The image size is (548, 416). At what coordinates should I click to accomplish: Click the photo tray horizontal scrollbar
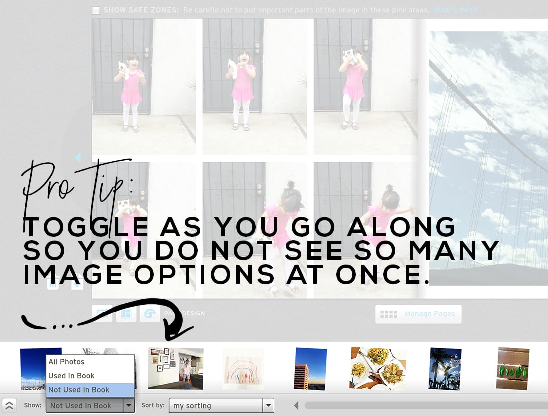tap(426, 405)
